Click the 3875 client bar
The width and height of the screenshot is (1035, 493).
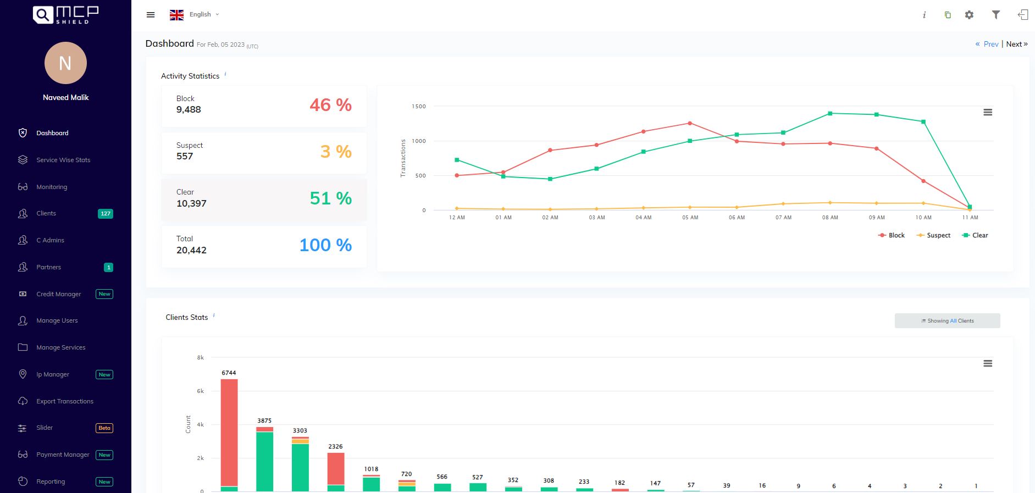pyautogui.click(x=265, y=459)
